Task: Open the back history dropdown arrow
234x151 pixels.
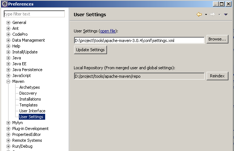Action: [x=206, y=15]
